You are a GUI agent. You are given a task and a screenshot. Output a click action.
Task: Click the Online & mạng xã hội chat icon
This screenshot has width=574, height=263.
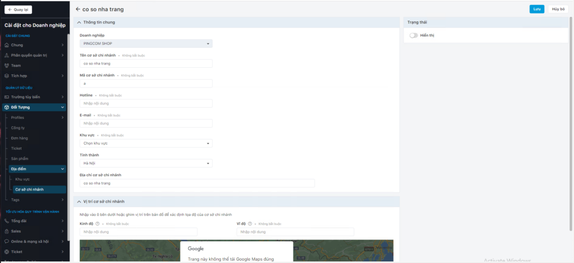click(7, 241)
